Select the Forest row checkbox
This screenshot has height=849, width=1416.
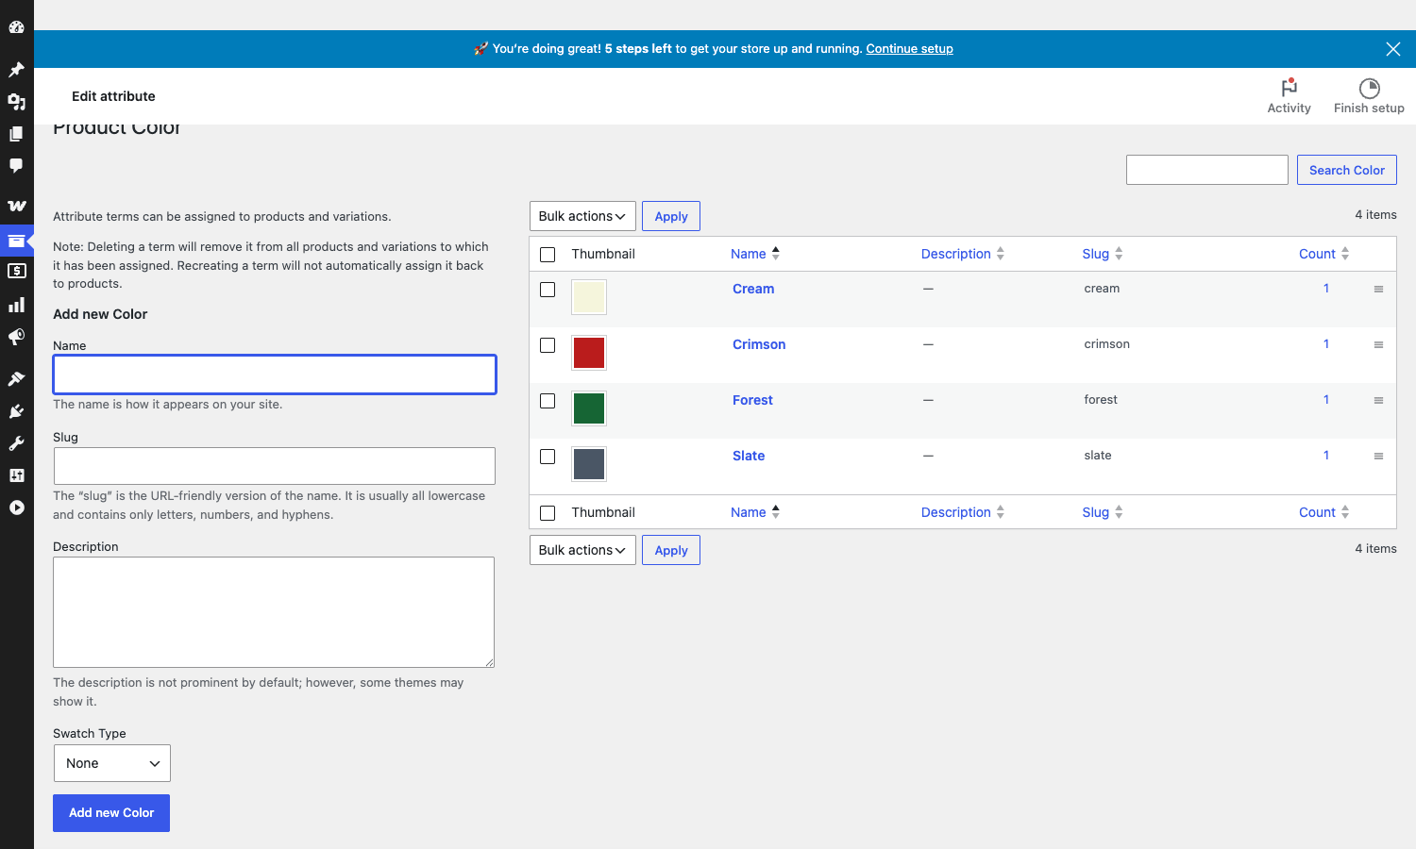click(548, 401)
